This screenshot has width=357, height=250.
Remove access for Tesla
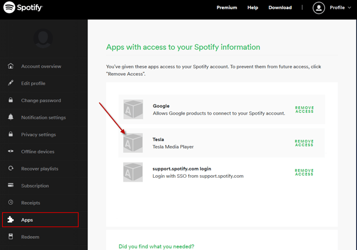(304, 143)
